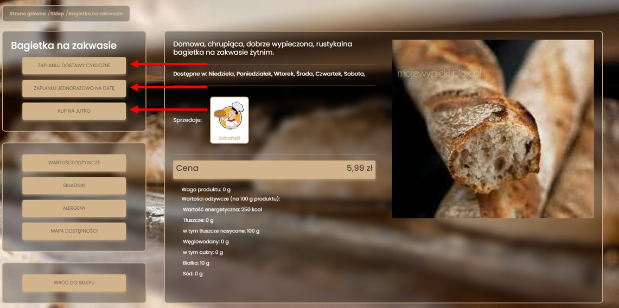Return with the Wróć do sklepu button
Screen dimensions: 619x308
coord(74,283)
